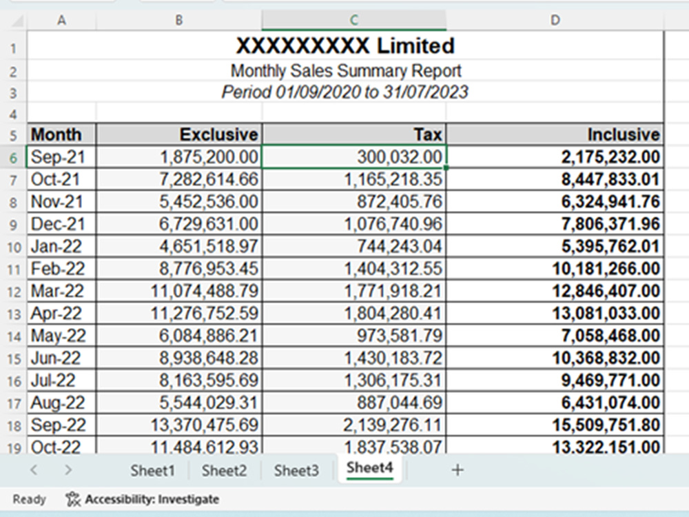Select the cell with 1,875,200.00

click(179, 157)
